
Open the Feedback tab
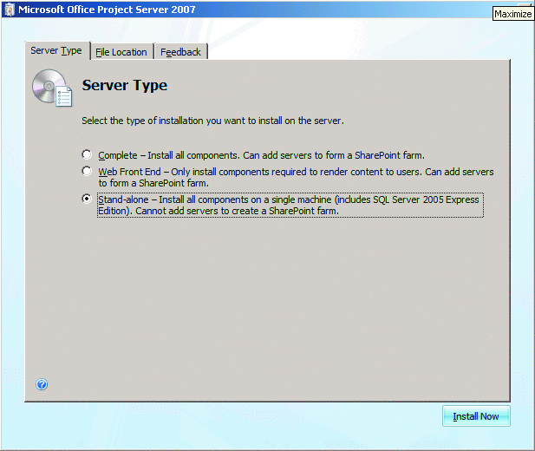coord(180,52)
